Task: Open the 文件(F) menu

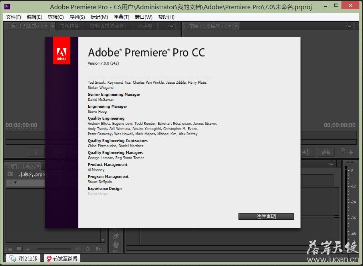Action: (14, 17)
